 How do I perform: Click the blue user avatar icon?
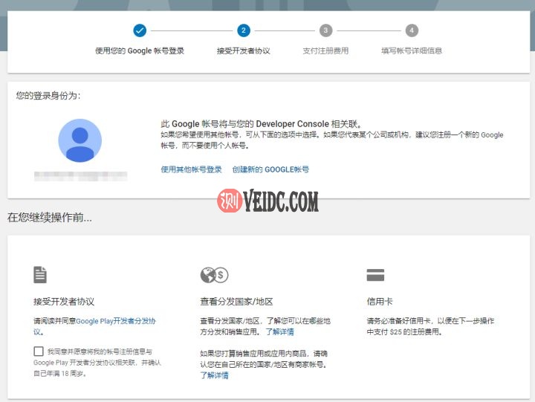pyautogui.click(x=80, y=140)
